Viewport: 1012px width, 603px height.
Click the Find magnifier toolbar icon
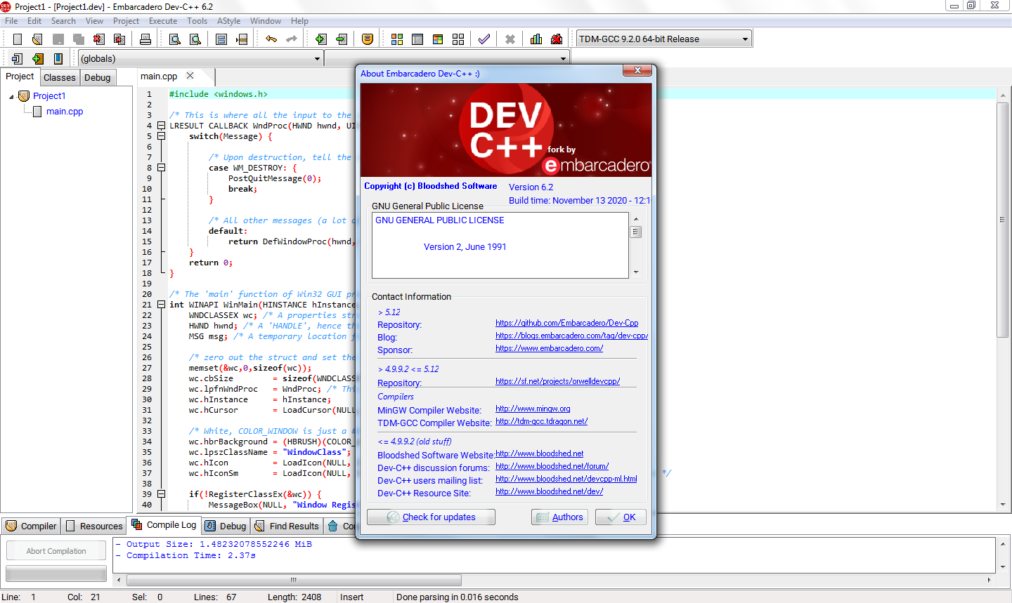tap(174, 39)
